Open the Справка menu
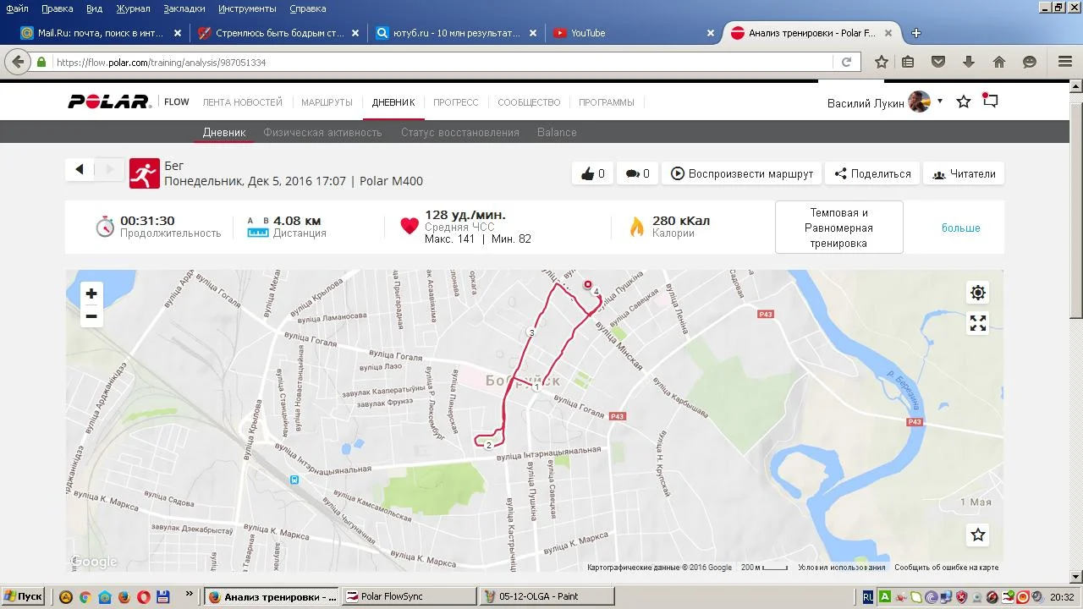Image resolution: width=1083 pixels, height=609 pixels. click(307, 8)
